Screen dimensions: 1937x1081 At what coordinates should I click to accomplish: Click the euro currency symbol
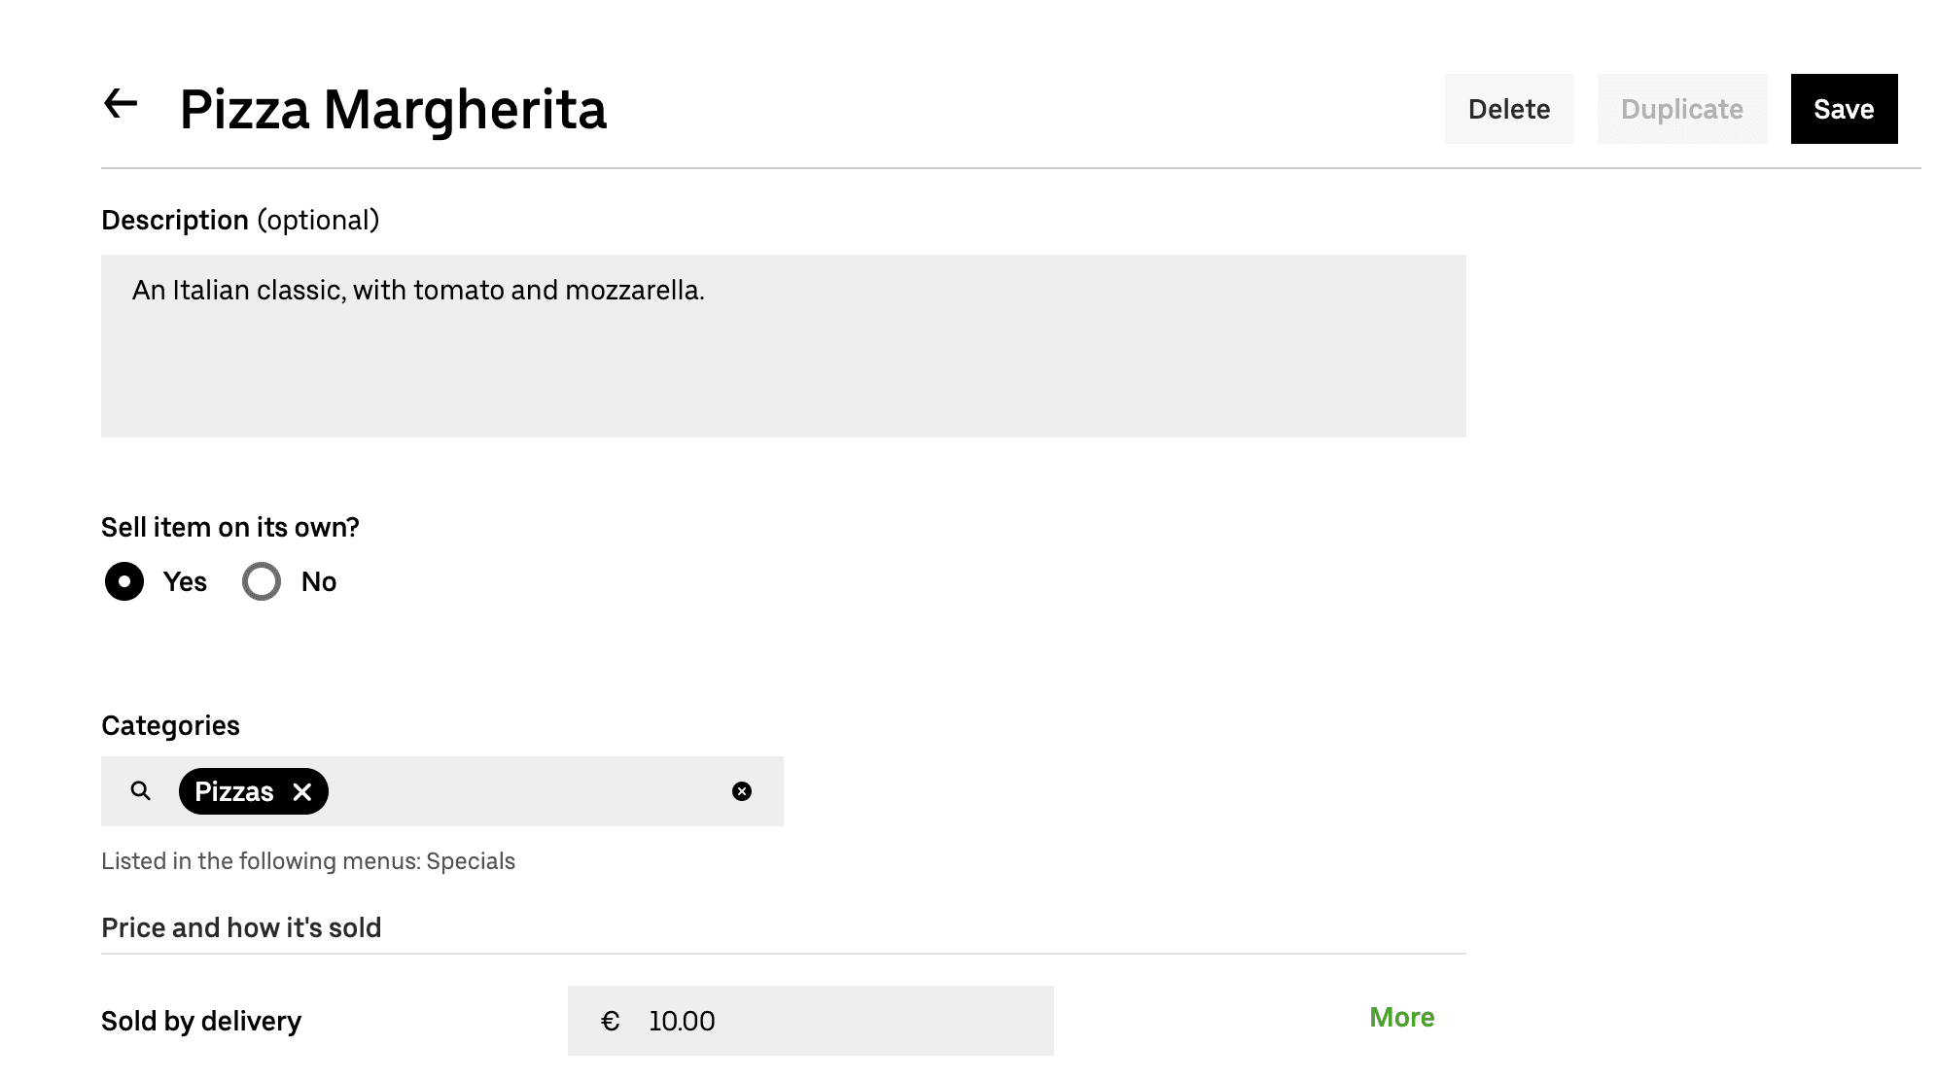pyautogui.click(x=611, y=1022)
